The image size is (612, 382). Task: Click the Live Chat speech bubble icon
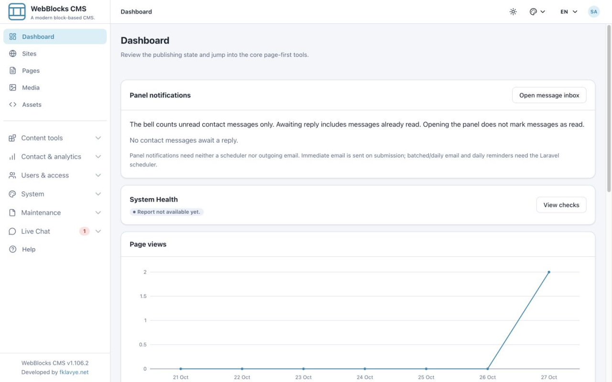pyautogui.click(x=12, y=231)
